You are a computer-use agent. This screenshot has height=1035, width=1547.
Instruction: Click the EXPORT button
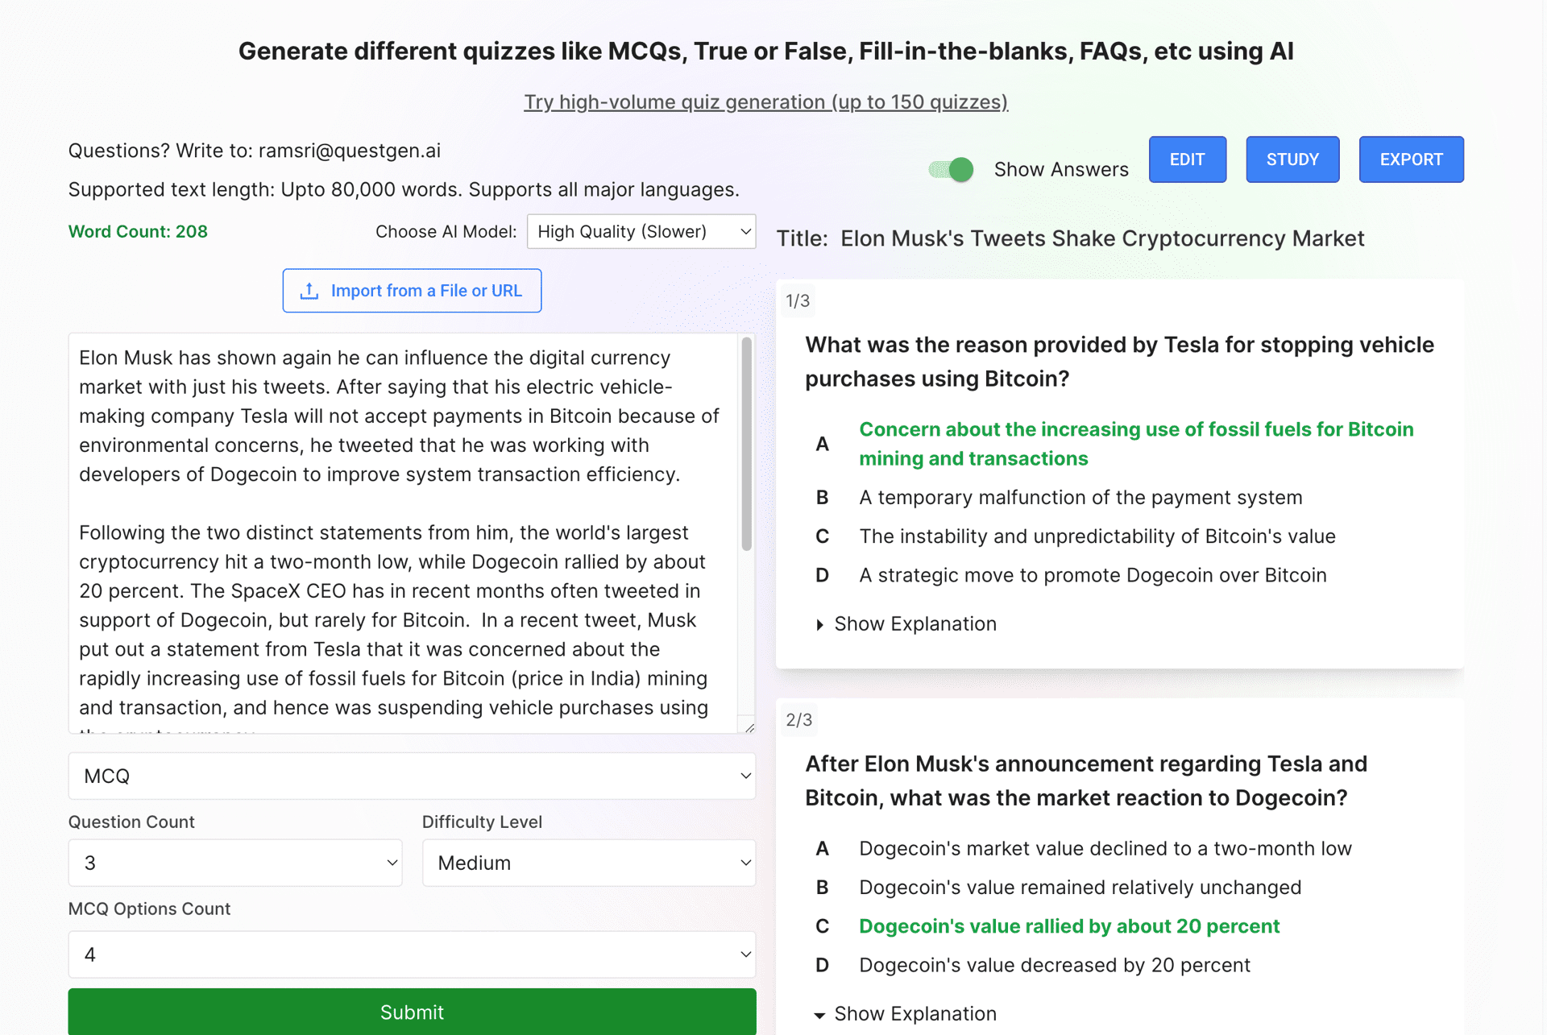[1409, 159]
